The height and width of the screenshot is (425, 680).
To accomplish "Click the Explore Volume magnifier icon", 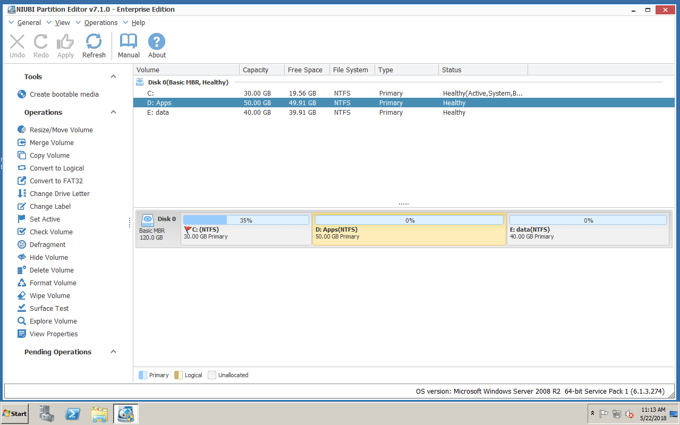I will tap(22, 321).
